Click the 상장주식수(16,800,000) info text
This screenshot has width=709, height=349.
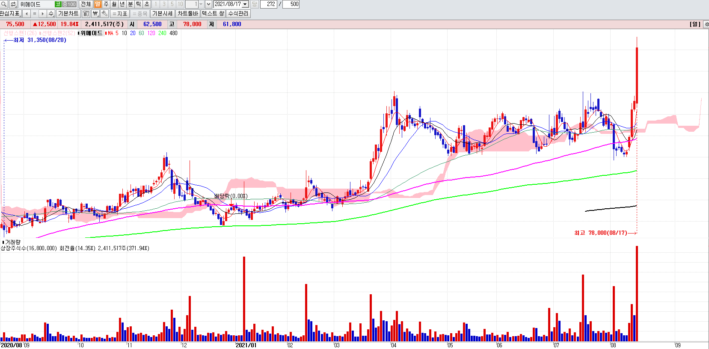point(29,248)
